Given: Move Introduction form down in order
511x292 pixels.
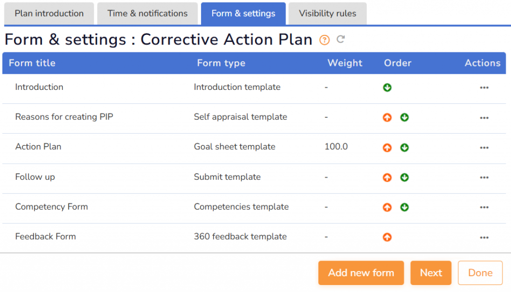Looking at the screenshot, I should (387, 87).
